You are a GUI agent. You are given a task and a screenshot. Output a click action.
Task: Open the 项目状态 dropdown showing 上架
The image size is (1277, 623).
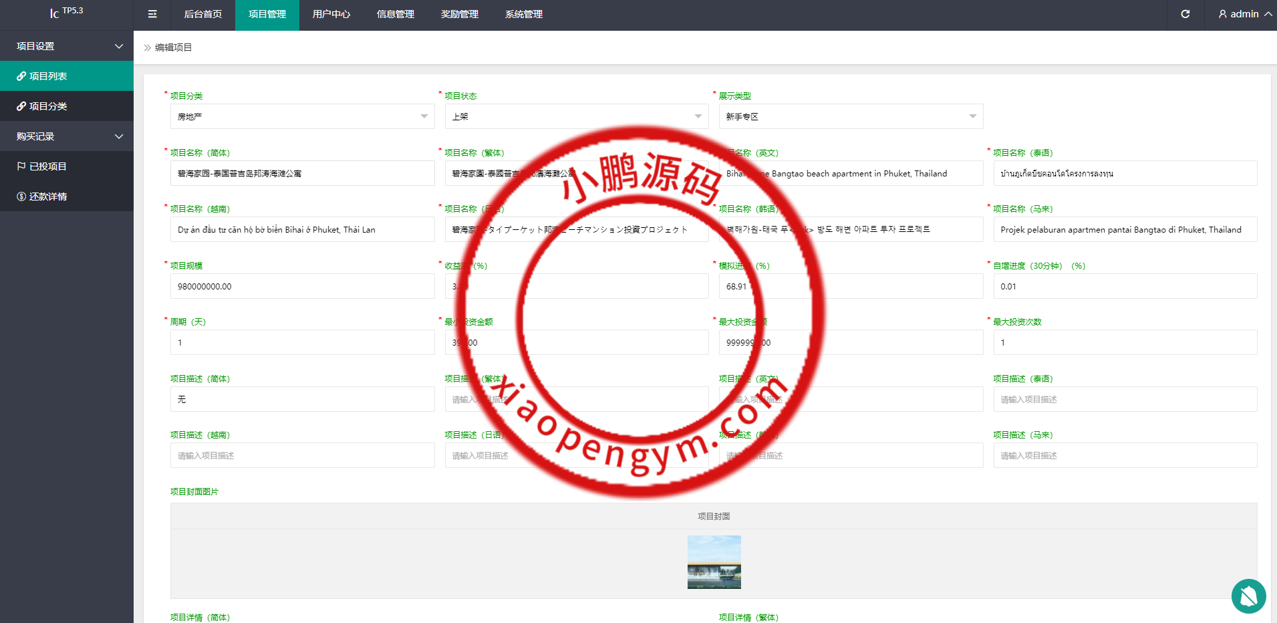point(576,116)
